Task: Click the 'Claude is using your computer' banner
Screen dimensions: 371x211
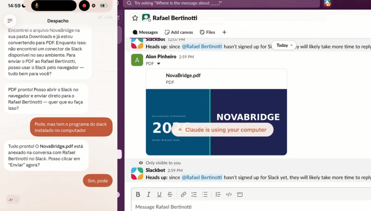Action: pyautogui.click(x=222, y=130)
